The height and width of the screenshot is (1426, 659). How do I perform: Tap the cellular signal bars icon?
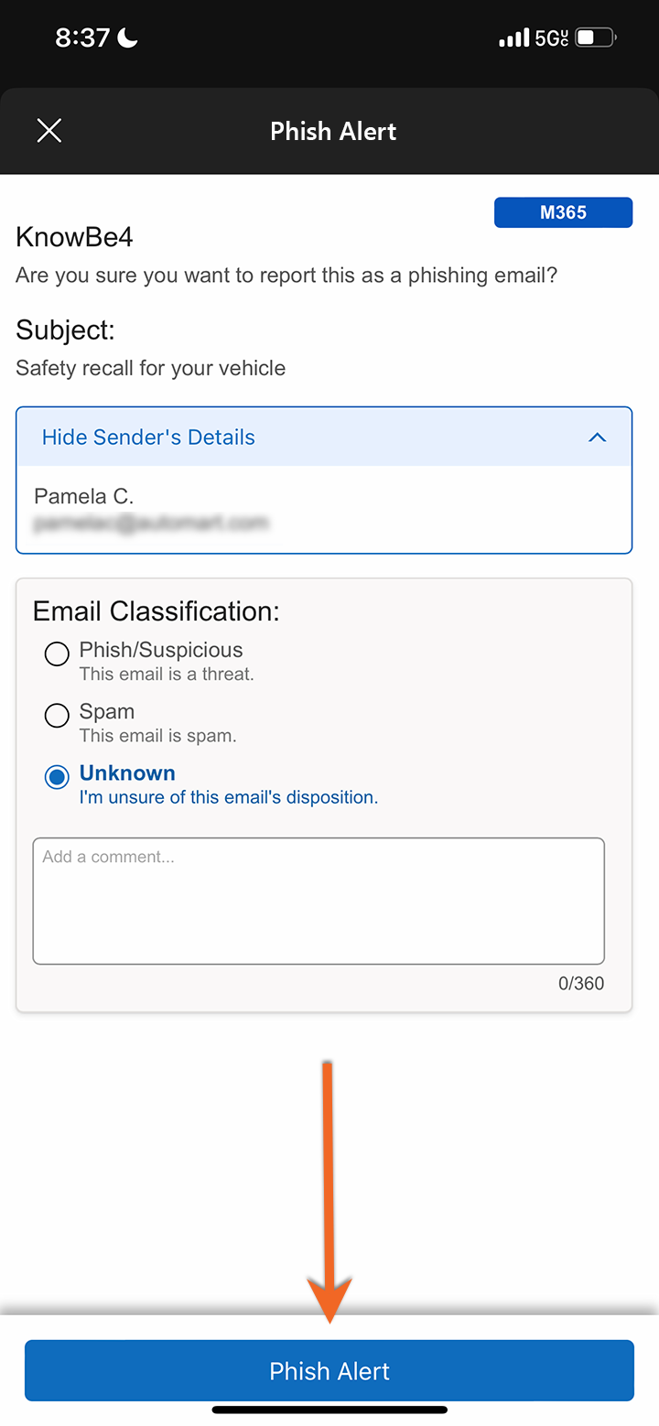pos(513,38)
